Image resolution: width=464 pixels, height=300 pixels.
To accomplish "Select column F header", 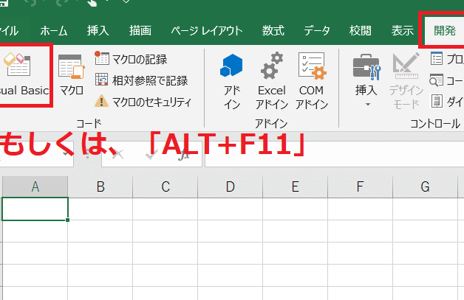I will (360, 186).
